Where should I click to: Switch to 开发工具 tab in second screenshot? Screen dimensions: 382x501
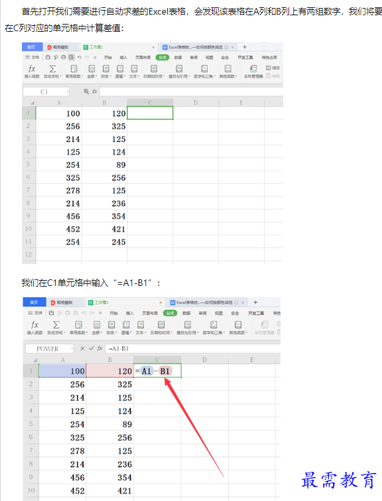point(256,313)
